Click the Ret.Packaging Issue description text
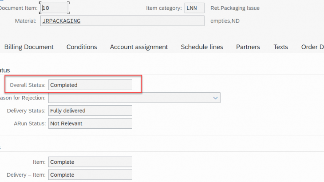The width and height of the screenshot is (324, 182). [x=235, y=8]
